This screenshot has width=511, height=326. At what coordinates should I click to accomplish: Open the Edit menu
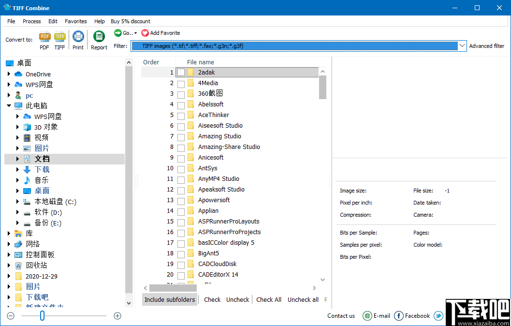coord(53,21)
